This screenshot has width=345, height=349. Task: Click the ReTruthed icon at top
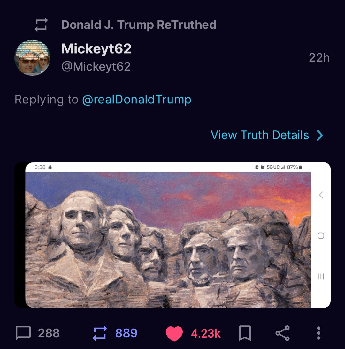click(x=41, y=25)
